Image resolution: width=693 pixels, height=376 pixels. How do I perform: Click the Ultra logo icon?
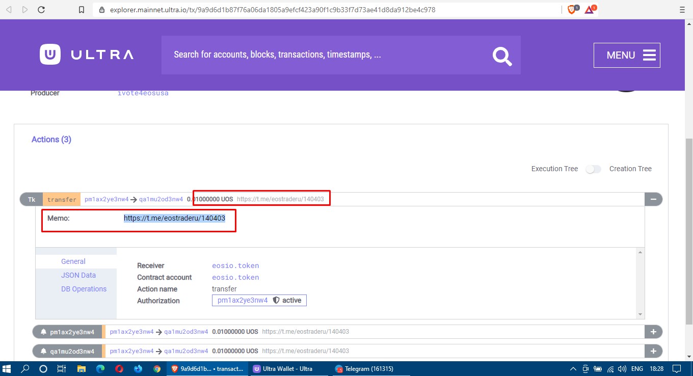click(x=50, y=55)
